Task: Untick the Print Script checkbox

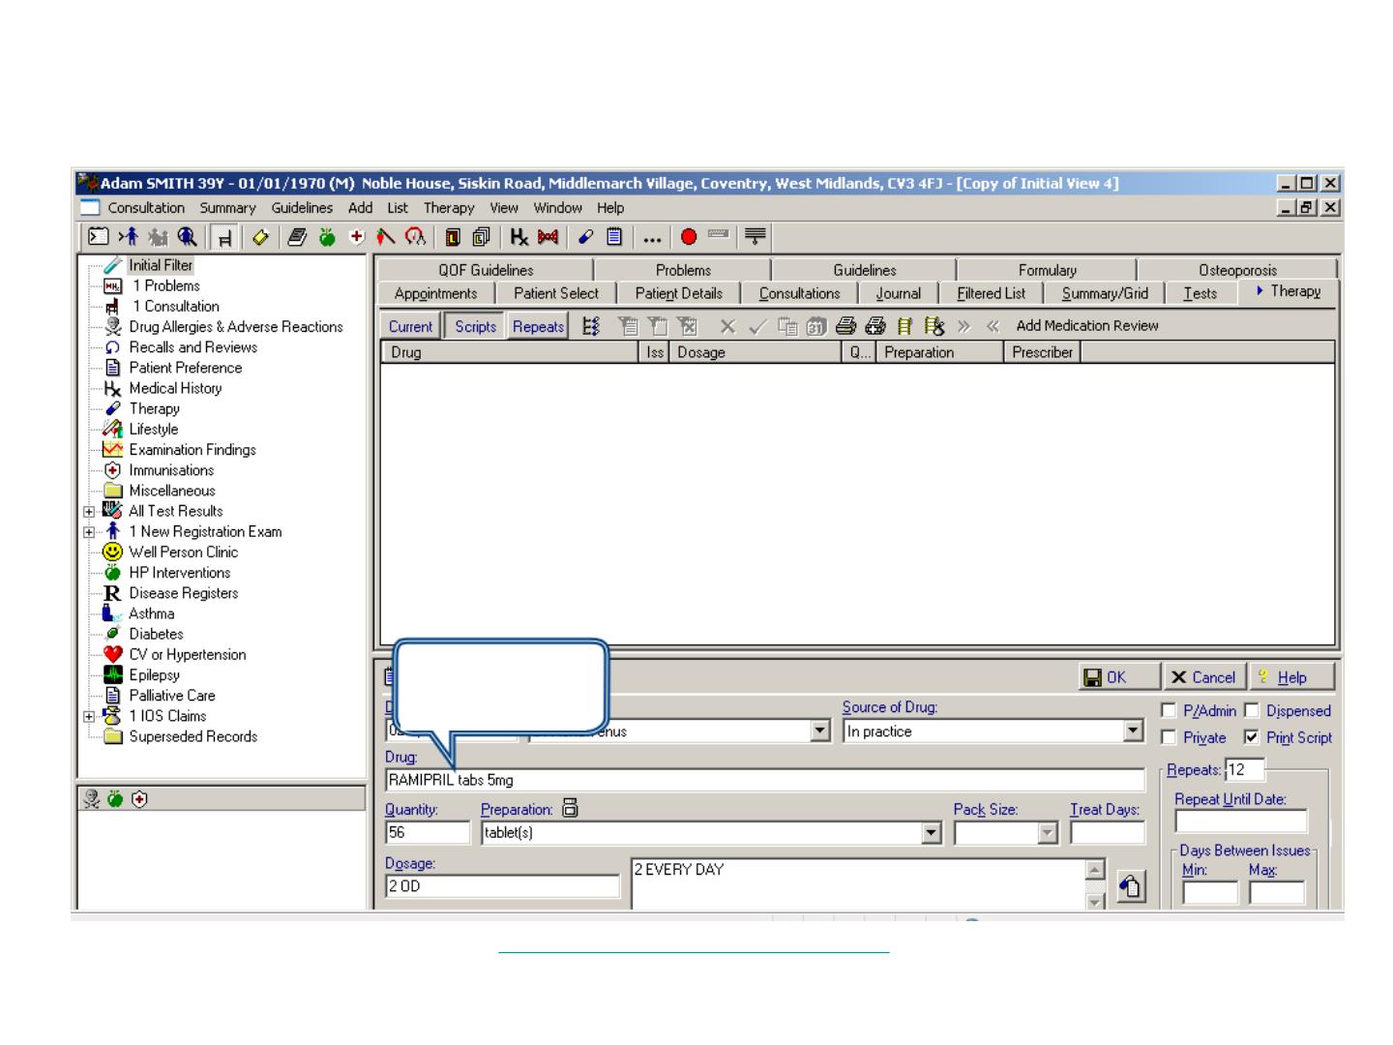Action: tap(1252, 737)
